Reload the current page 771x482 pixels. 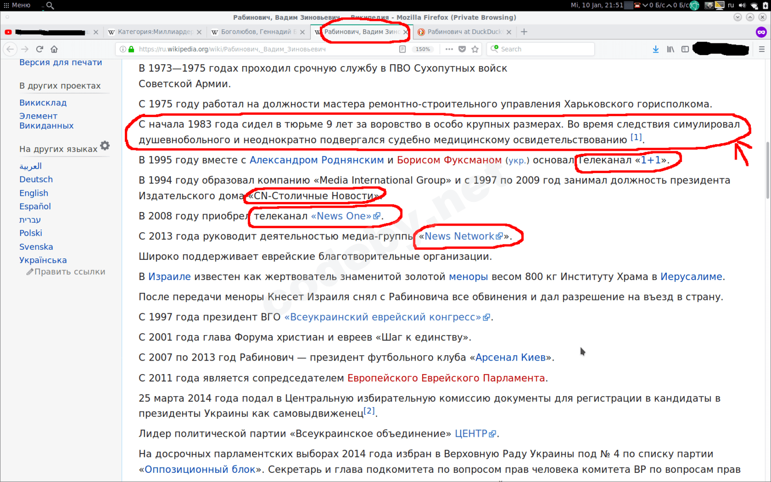tap(40, 49)
